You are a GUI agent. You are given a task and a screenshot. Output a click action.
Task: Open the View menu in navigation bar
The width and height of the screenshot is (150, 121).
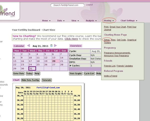[75, 21]
